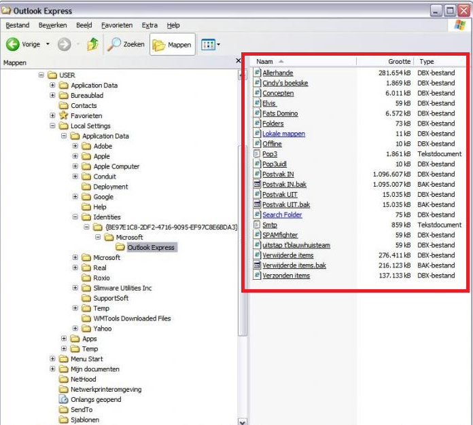Screen dimensions: 473x425
Task: Expand the Mijn documenten node
Action: [x=52, y=369]
